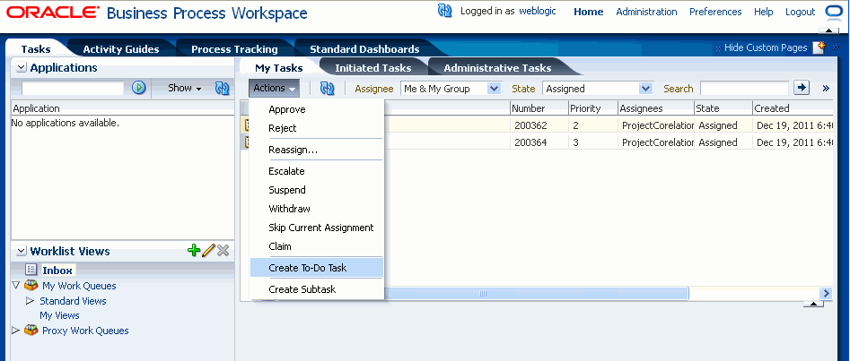Collapse the My Work Queues tree node
This screenshot has height=361, width=850.
(16, 285)
